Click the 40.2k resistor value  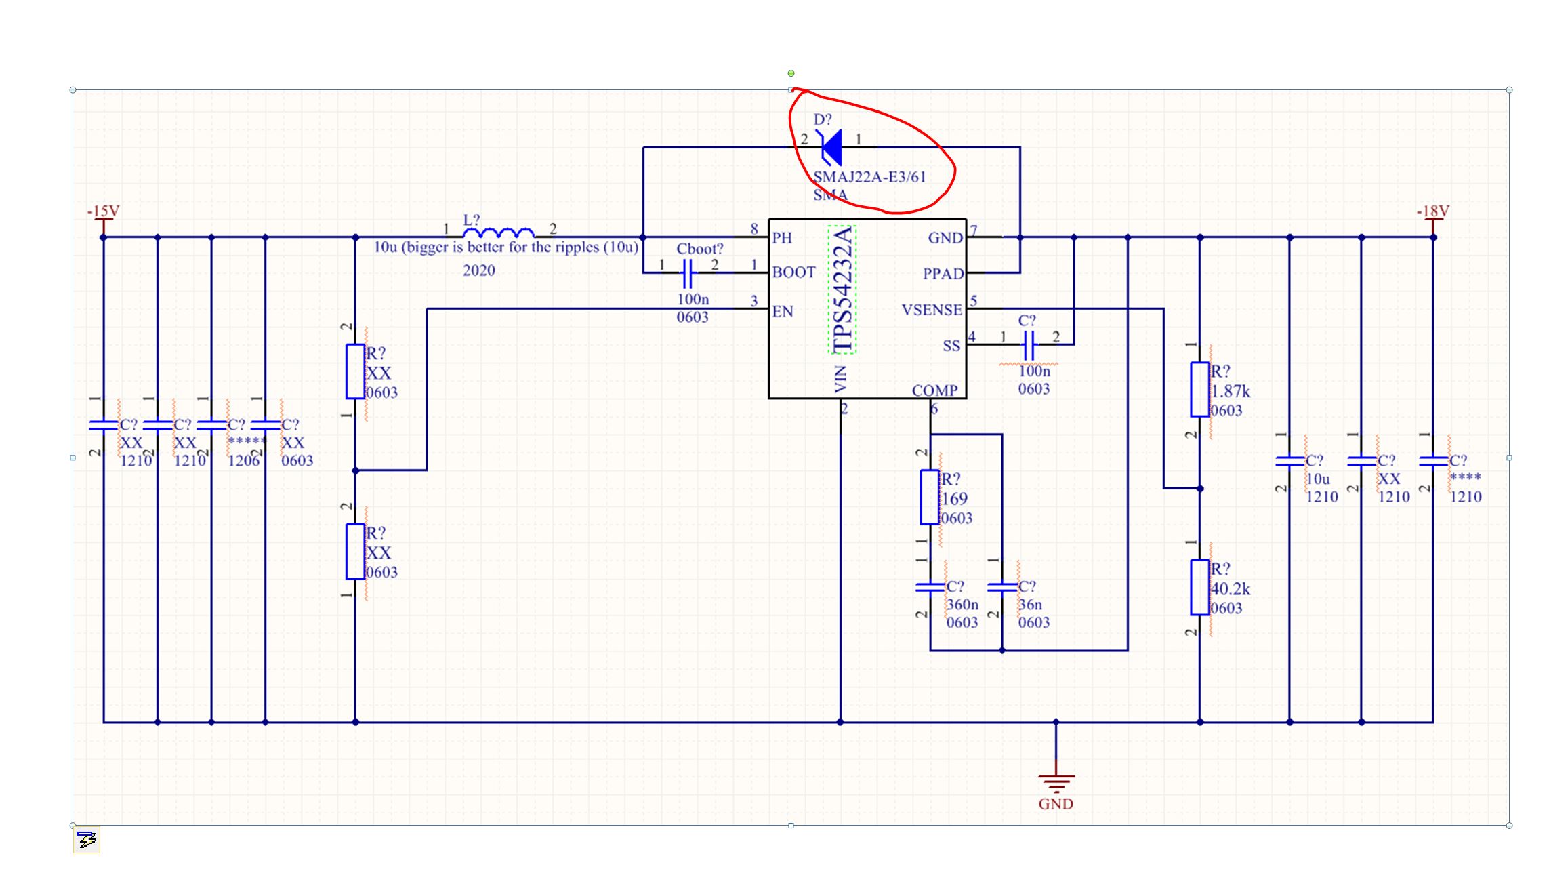pyautogui.click(x=1231, y=589)
